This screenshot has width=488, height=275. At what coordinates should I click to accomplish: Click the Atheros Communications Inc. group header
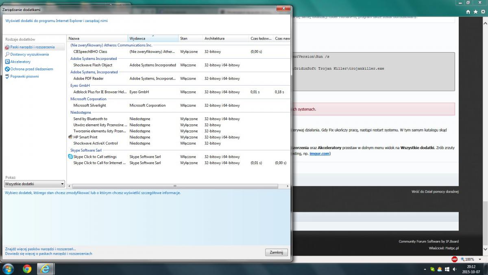coord(111,45)
